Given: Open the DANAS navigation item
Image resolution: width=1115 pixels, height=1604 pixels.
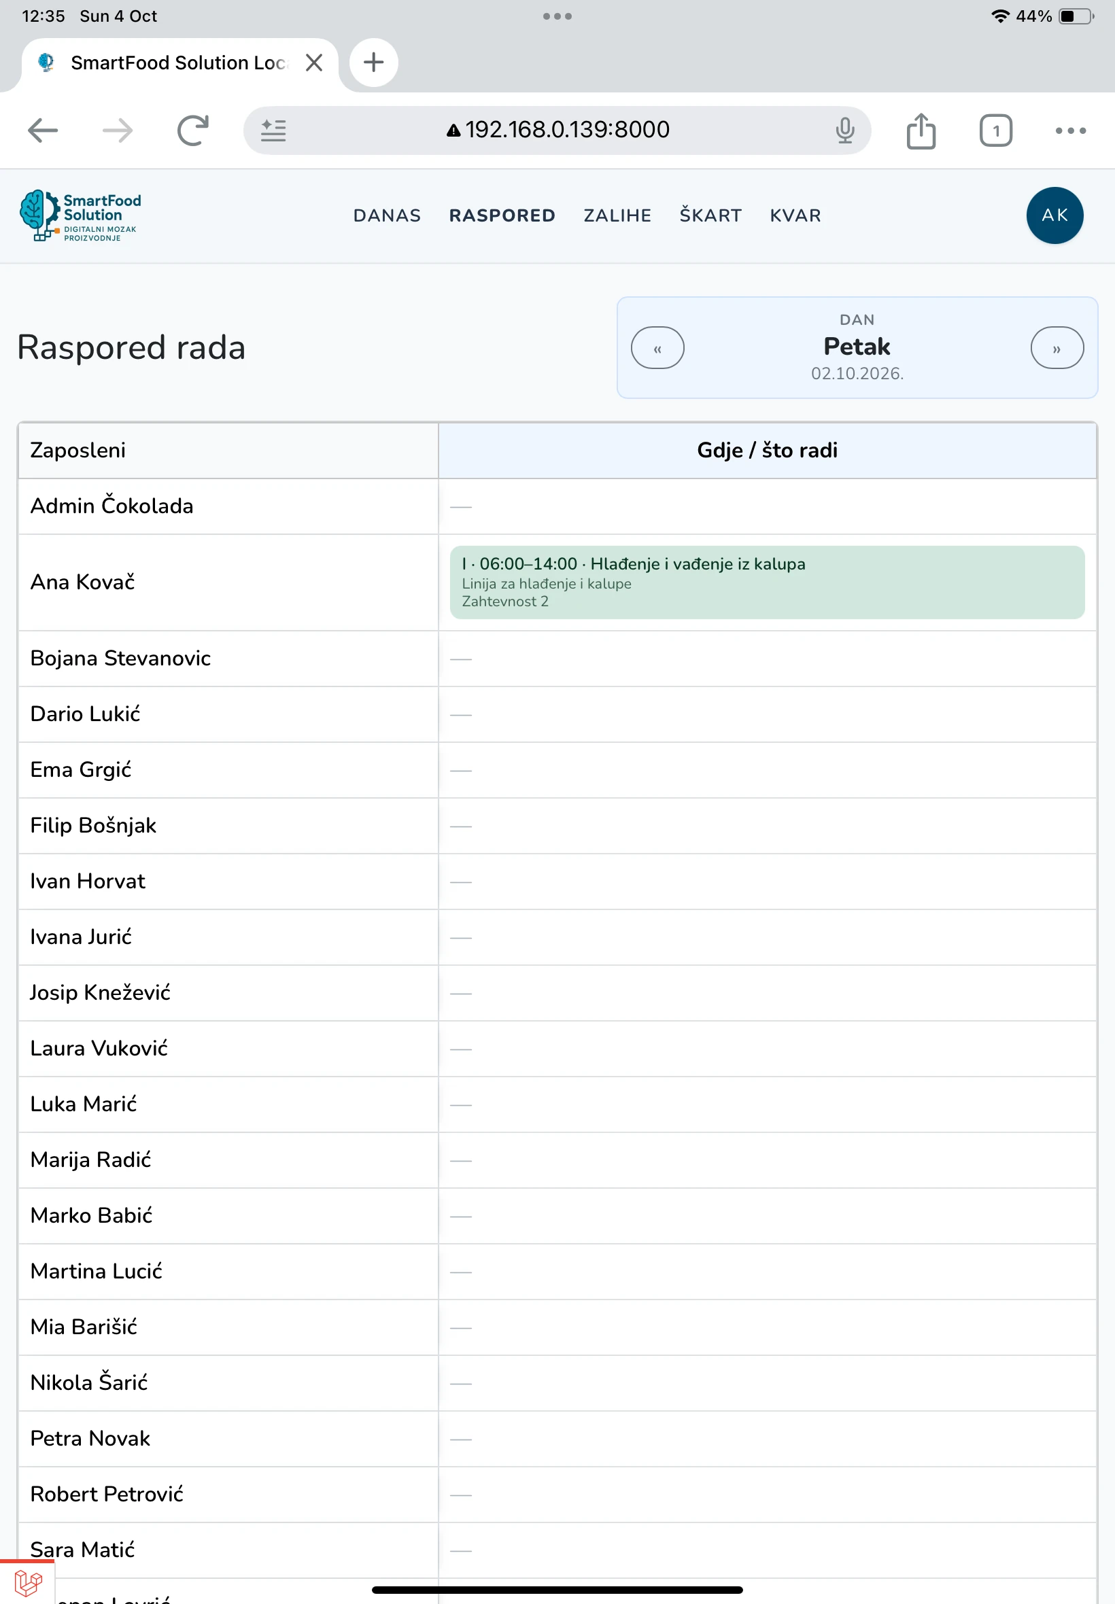Looking at the screenshot, I should (387, 215).
